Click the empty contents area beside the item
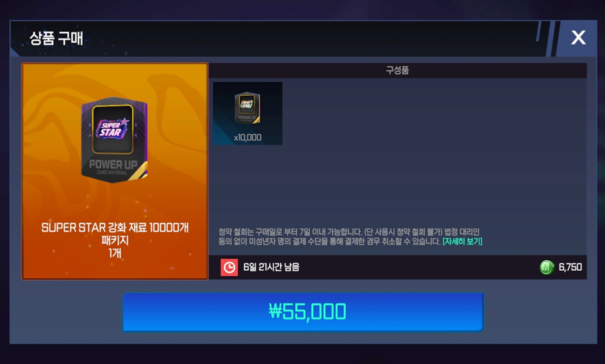This screenshot has height=364, width=605. pyautogui.click(x=434, y=154)
